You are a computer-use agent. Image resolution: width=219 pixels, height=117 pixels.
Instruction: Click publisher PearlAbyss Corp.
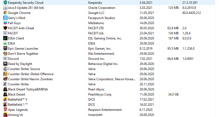100,94
